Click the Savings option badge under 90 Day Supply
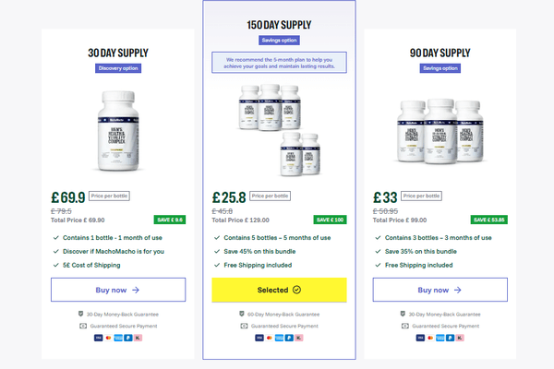Viewport: 554px width, 369px height. [x=439, y=68]
